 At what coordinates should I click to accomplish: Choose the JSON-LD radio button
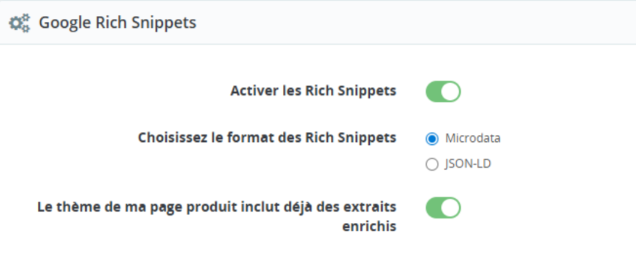[x=432, y=164]
